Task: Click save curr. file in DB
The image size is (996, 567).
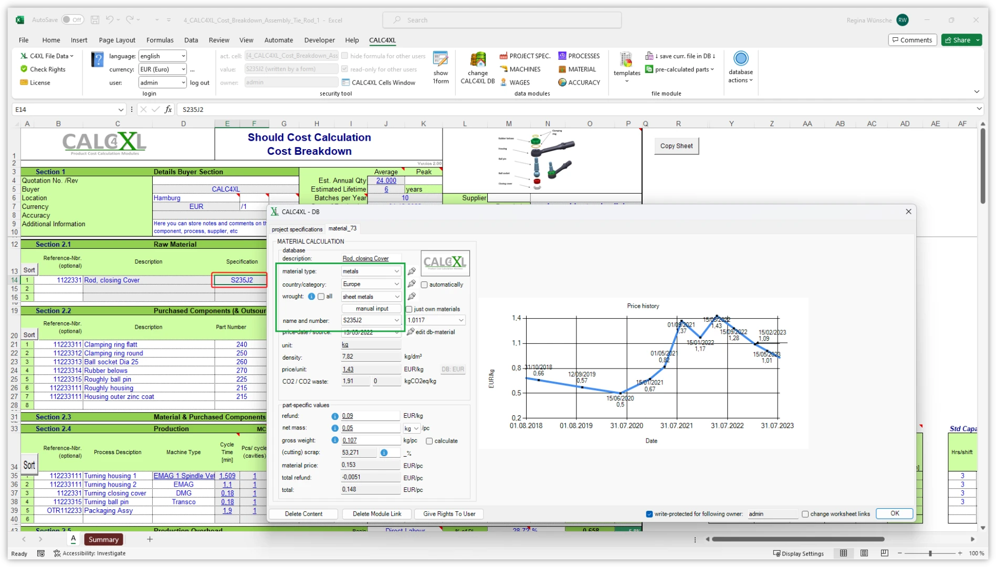Action: [x=680, y=56]
